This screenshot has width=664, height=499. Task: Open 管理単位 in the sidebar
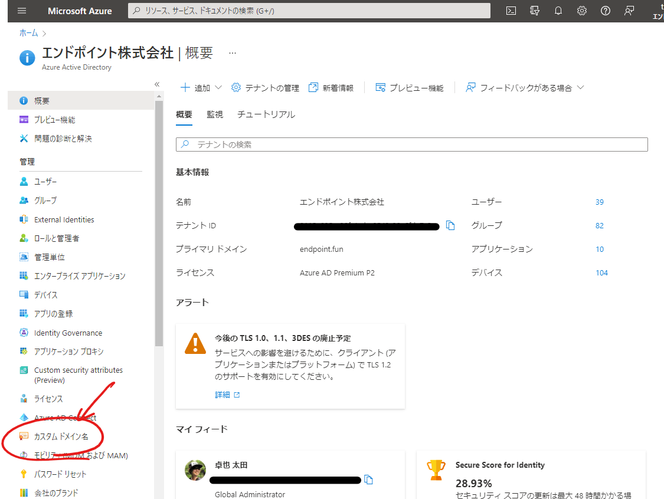click(x=49, y=257)
